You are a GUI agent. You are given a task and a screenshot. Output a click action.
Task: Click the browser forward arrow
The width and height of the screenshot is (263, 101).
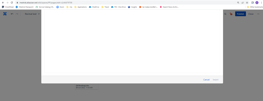click(x=7, y=3)
